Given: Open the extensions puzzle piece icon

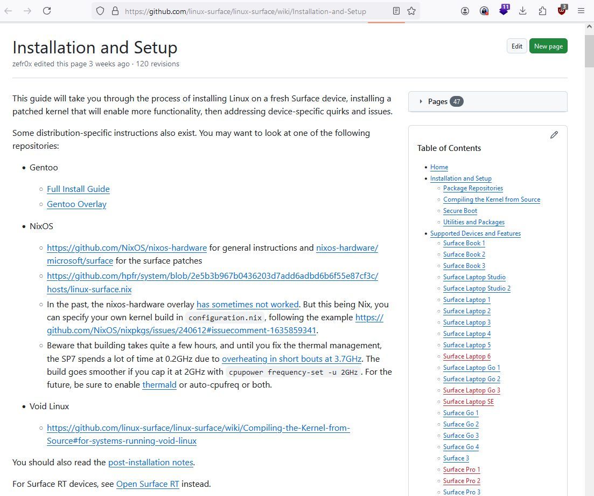Looking at the screenshot, I should click(x=542, y=11).
